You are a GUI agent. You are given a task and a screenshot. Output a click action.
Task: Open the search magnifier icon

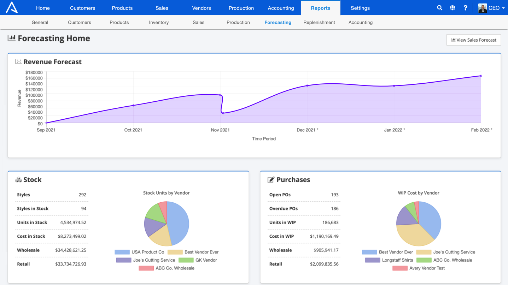pyautogui.click(x=439, y=8)
